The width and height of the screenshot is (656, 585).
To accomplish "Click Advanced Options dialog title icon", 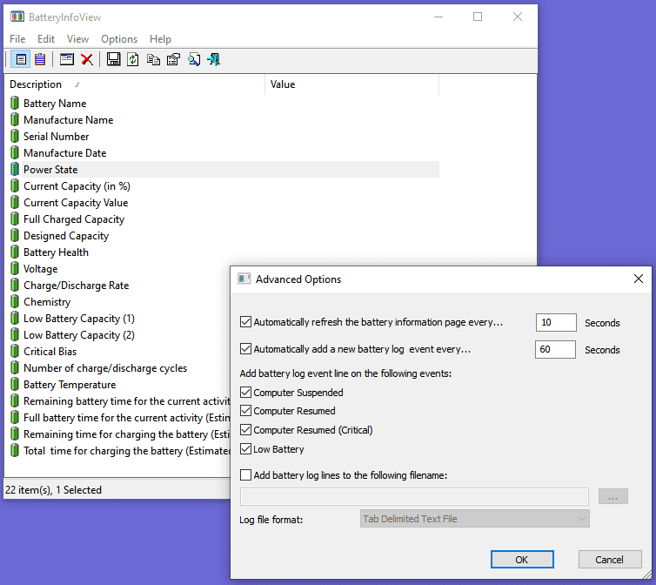I will pos(244,279).
